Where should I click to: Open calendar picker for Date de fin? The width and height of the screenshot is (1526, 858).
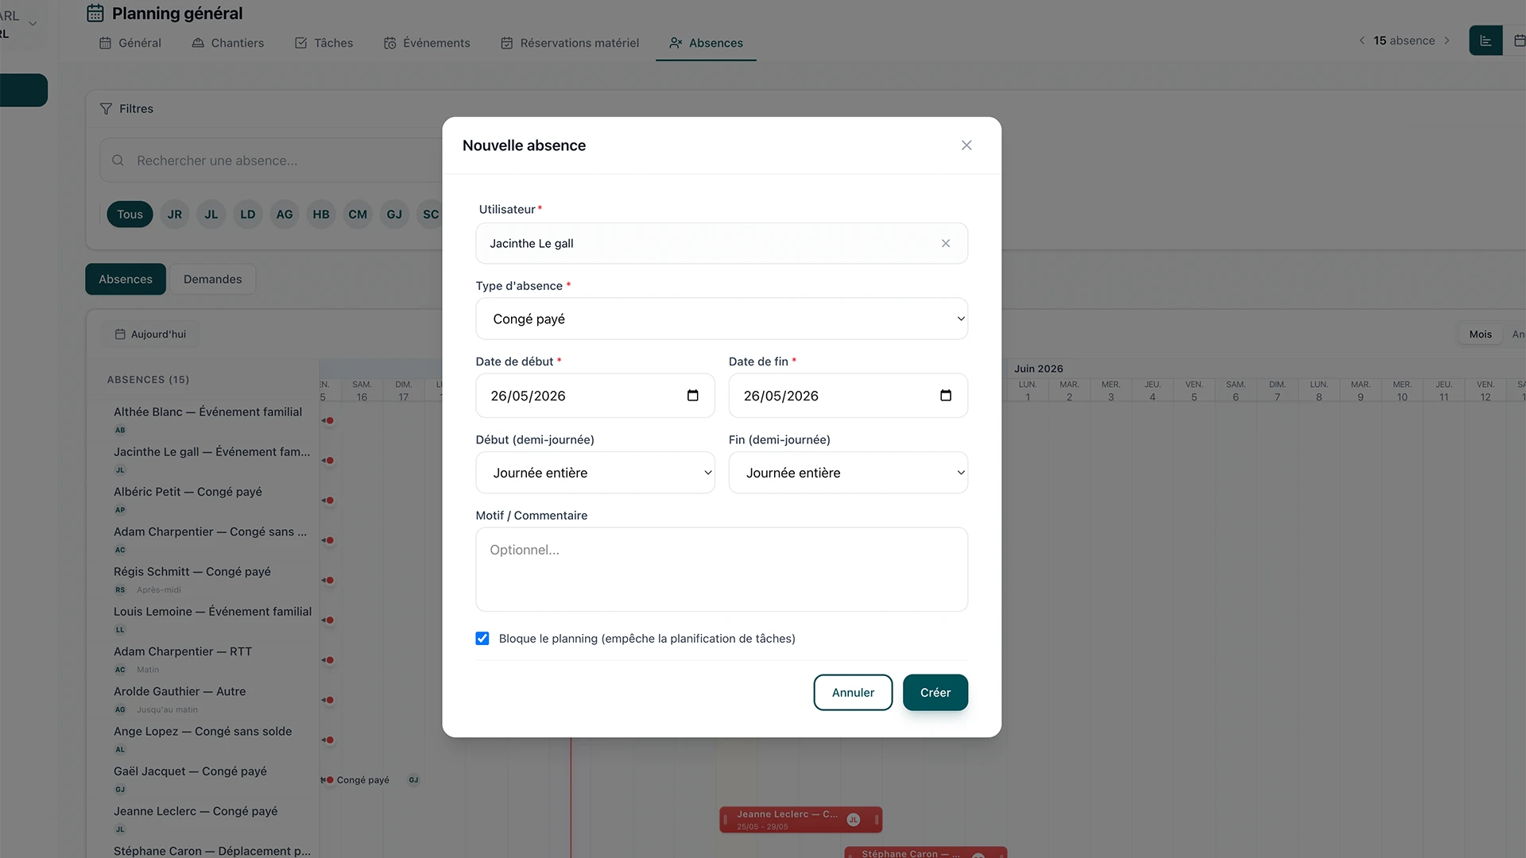(946, 396)
